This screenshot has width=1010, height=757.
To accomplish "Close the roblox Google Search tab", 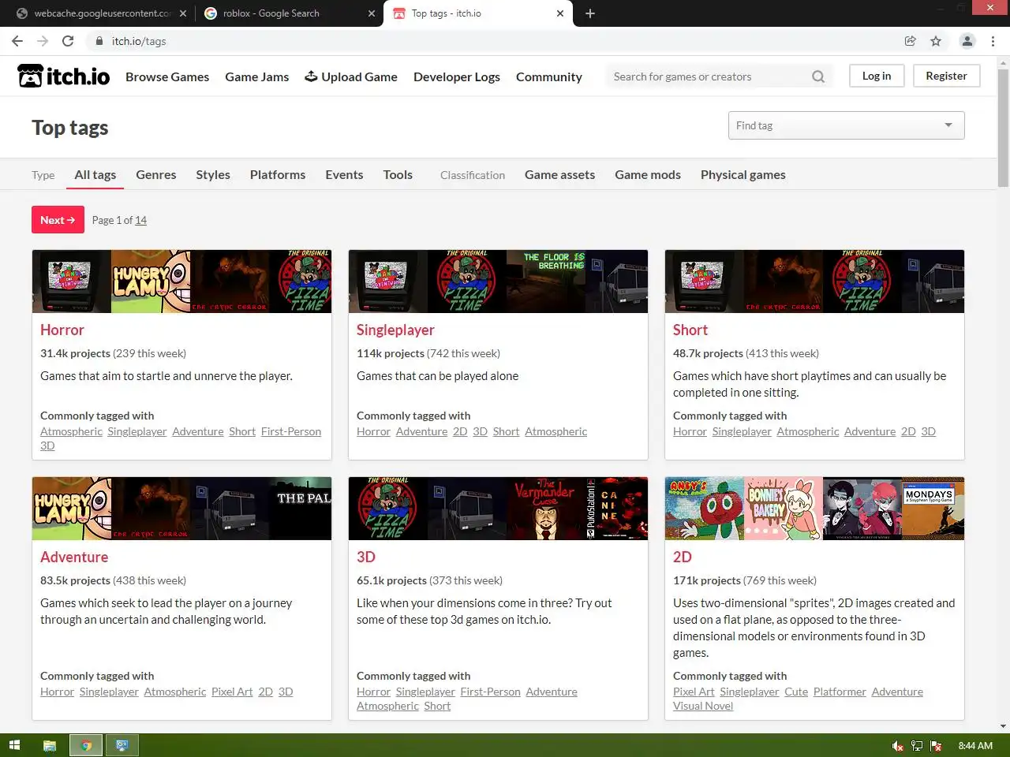I will 372,13.
